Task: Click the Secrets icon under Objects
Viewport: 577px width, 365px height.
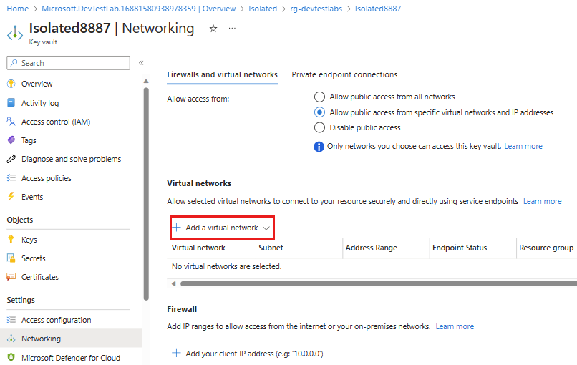Action: point(11,258)
